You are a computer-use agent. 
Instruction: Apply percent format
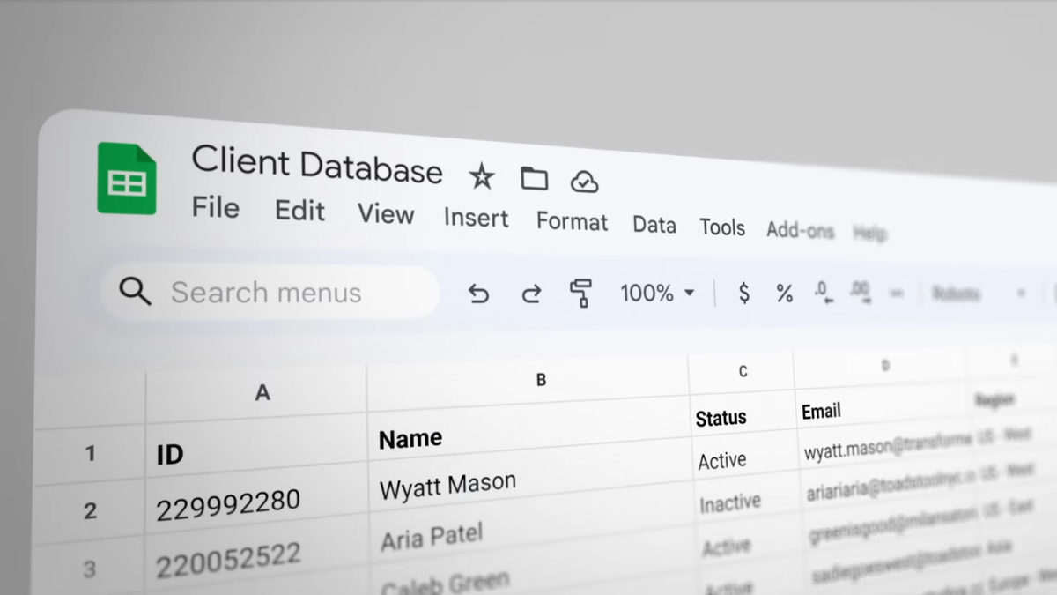[x=784, y=294]
